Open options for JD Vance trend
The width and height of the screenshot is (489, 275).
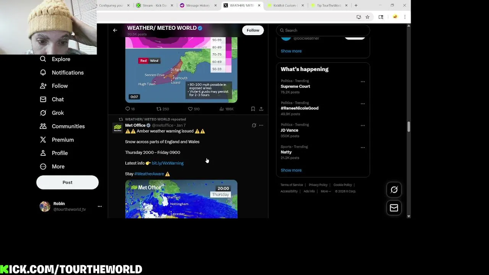[363, 125]
